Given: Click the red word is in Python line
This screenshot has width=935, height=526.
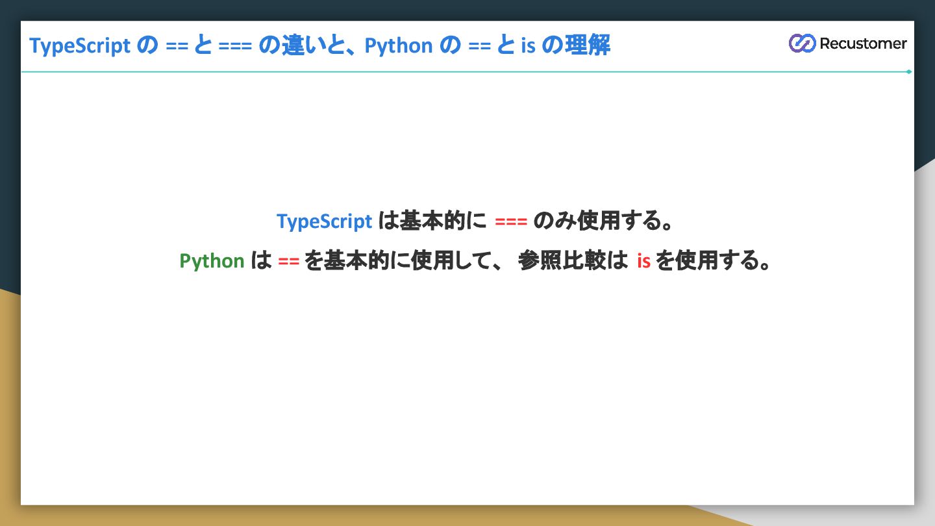Looking at the screenshot, I should [643, 261].
